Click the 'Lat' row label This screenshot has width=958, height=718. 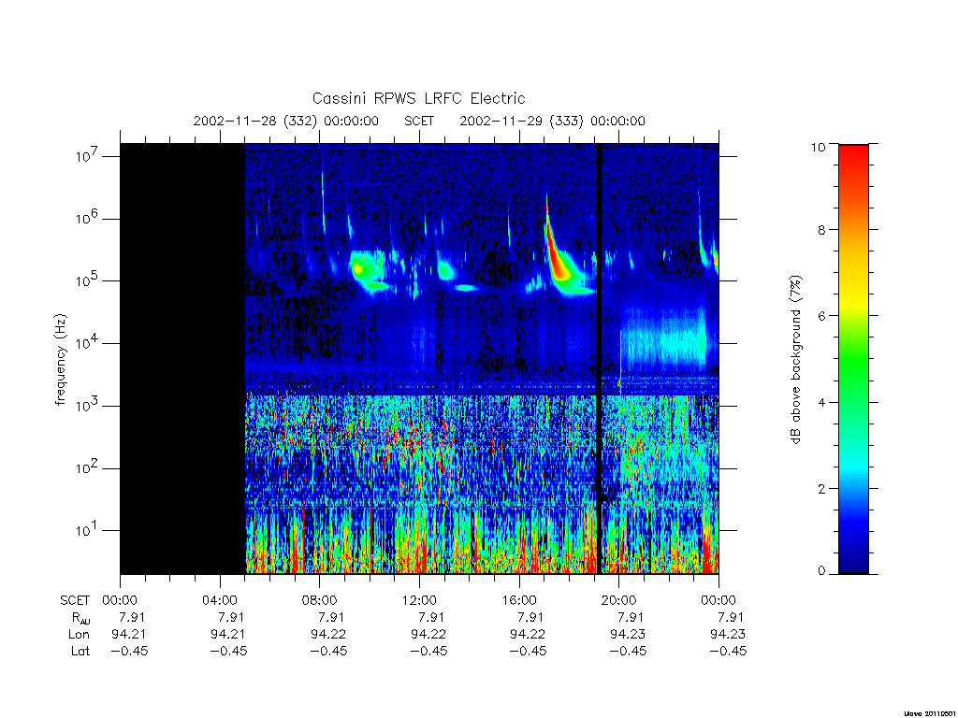pyautogui.click(x=80, y=652)
